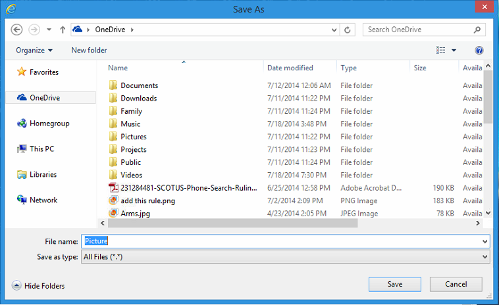The image size is (499, 305).
Task: Expand the address bar history dropdown
Action: [x=334, y=30]
